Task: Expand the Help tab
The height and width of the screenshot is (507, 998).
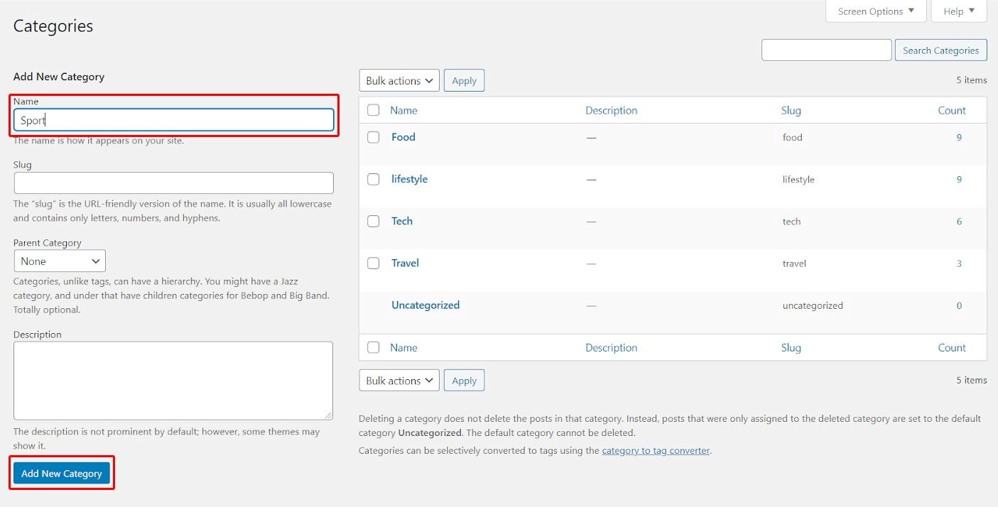Action: pos(958,11)
